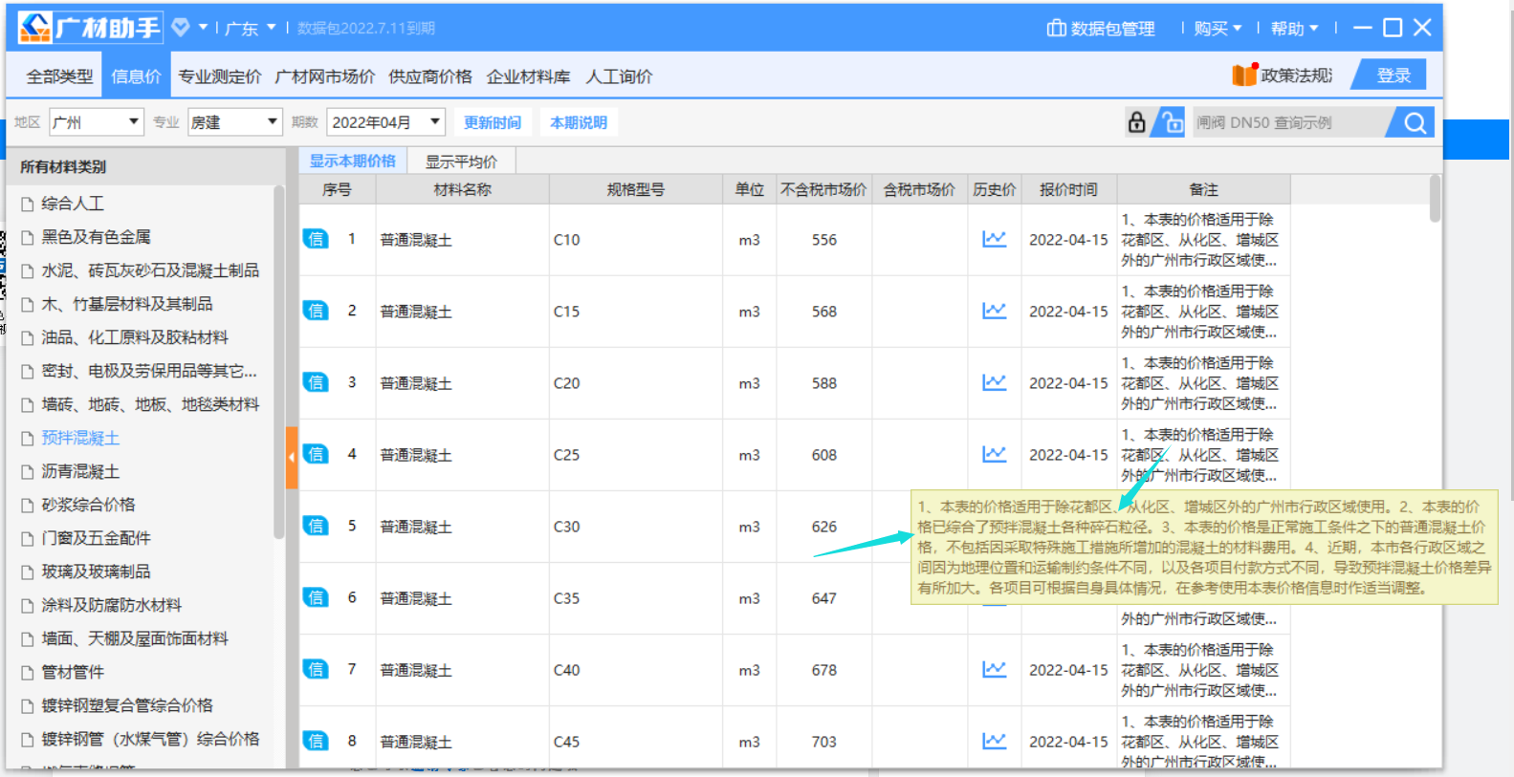Screen dimensions: 1514x777
Task: Click the 不含税市场价 column header
Action: tap(823, 189)
